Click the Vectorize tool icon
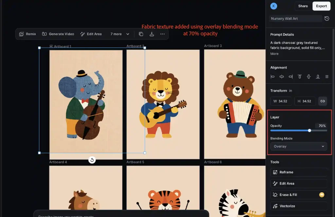The width and height of the screenshot is (335, 217). point(275,206)
